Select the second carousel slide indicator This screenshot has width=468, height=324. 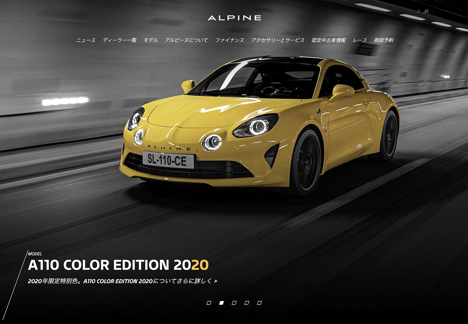click(x=221, y=303)
